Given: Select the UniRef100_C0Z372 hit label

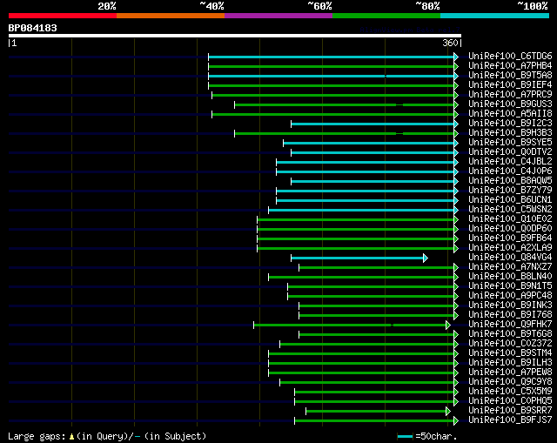Looking at the screenshot, I should pos(510,344).
